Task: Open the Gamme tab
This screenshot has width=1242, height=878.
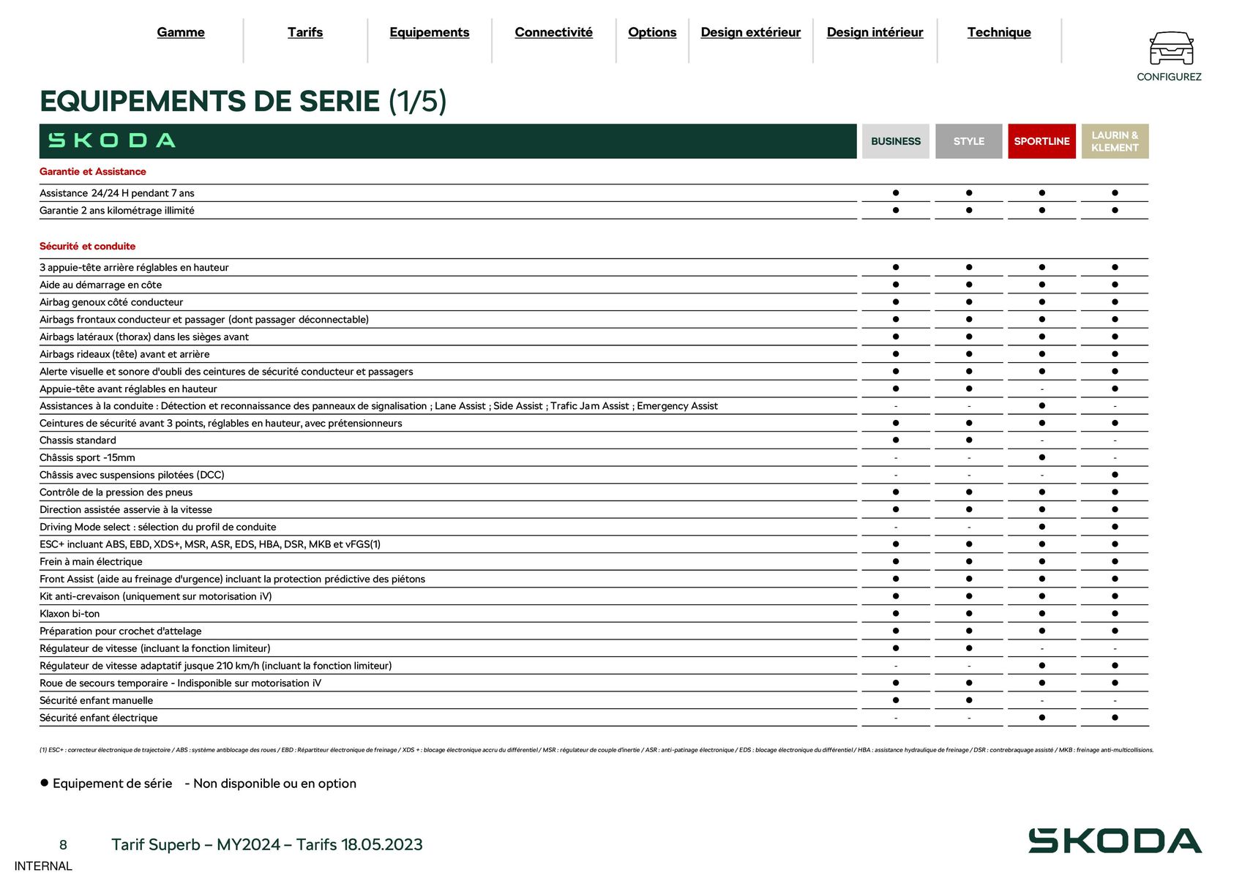Action: pyautogui.click(x=181, y=32)
